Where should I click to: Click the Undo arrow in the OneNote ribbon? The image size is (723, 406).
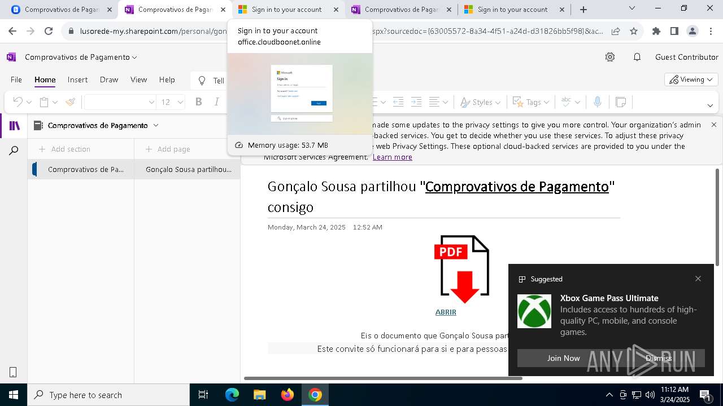pyautogui.click(x=18, y=102)
